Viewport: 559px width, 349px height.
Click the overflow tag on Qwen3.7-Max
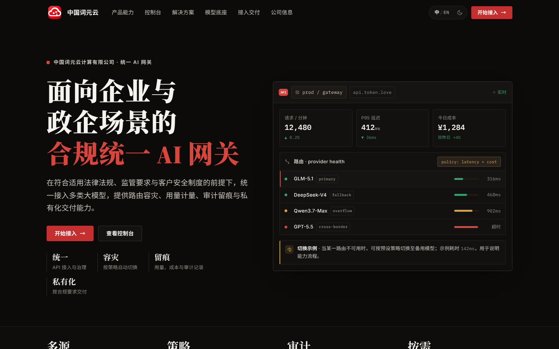click(x=342, y=211)
